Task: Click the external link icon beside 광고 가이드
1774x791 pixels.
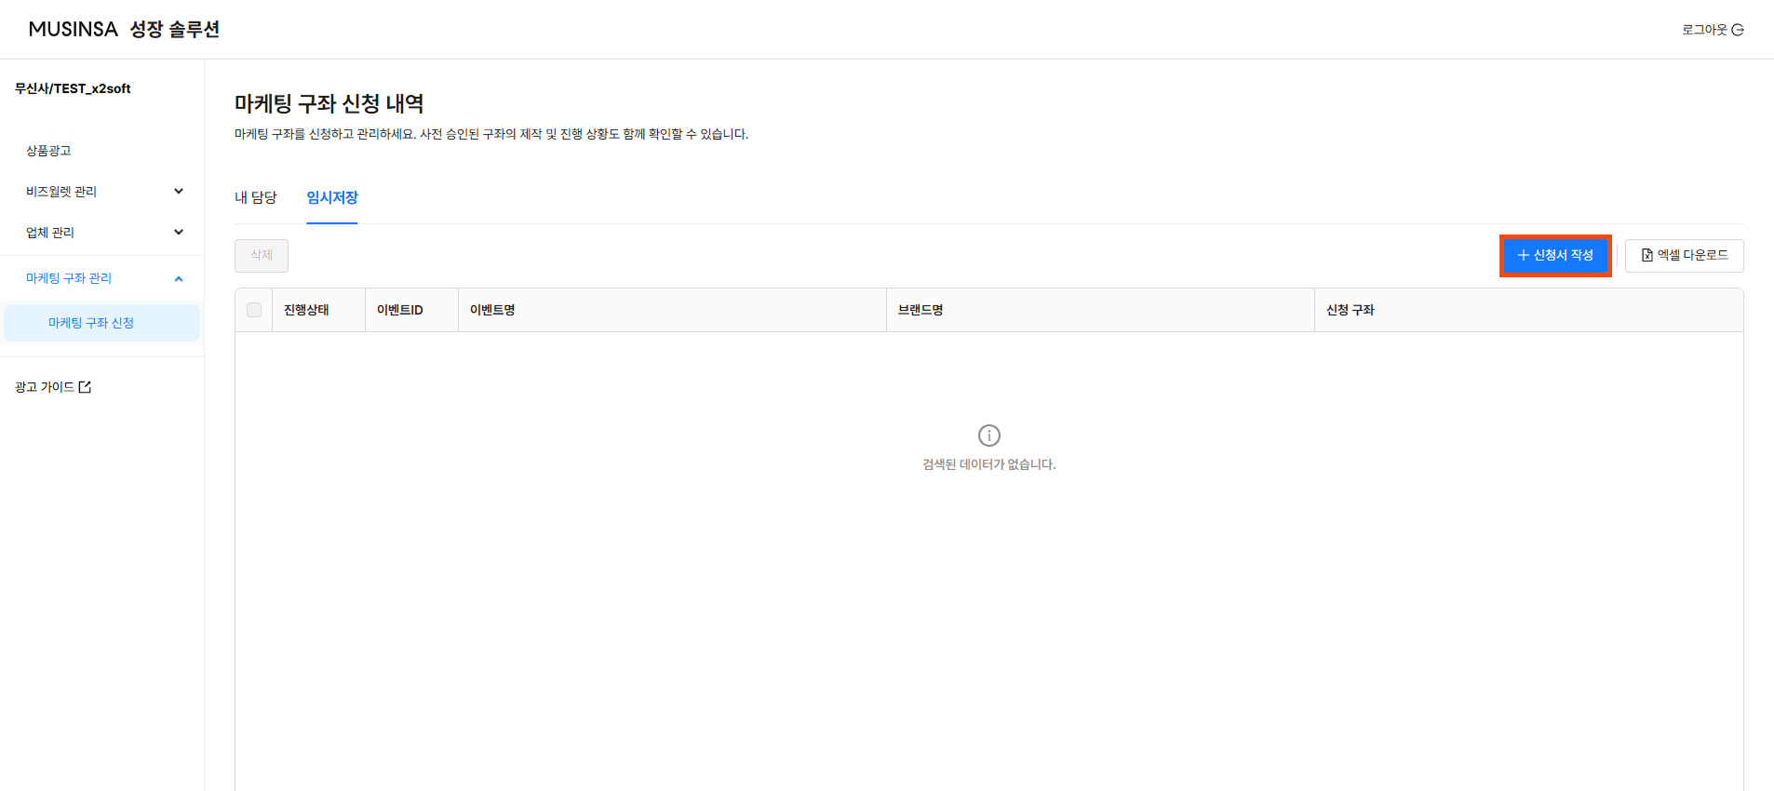Action: [85, 387]
